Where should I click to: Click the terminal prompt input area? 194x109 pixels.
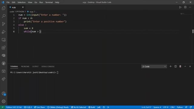coord(58,72)
